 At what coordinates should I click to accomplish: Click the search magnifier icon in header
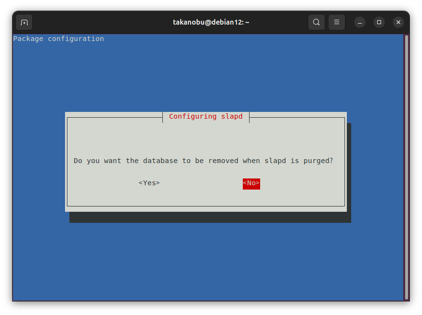click(x=316, y=22)
